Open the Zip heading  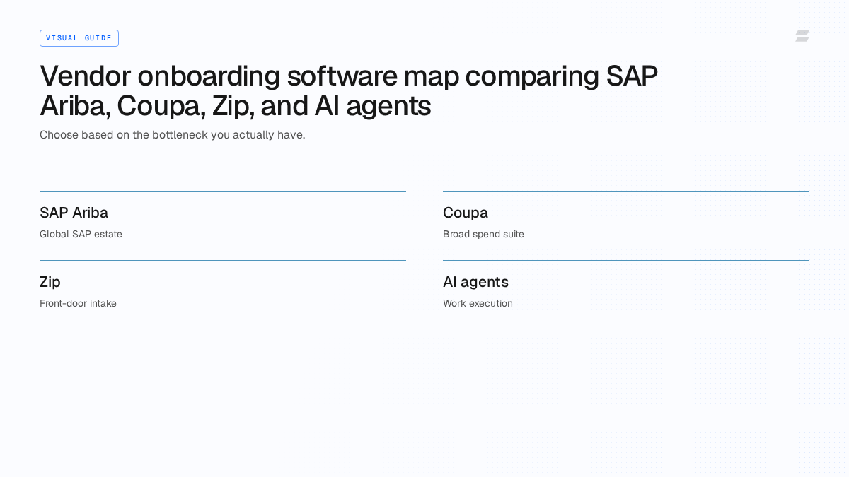50,282
